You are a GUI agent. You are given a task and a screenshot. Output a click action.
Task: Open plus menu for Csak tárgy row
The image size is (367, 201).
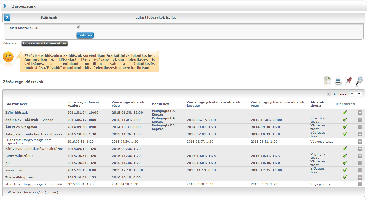(x=360, y=149)
